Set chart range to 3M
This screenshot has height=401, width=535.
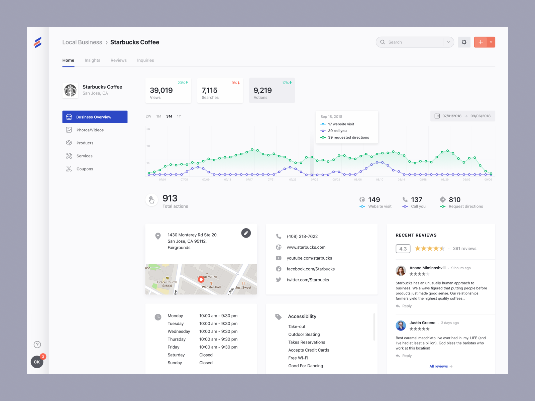(x=169, y=116)
